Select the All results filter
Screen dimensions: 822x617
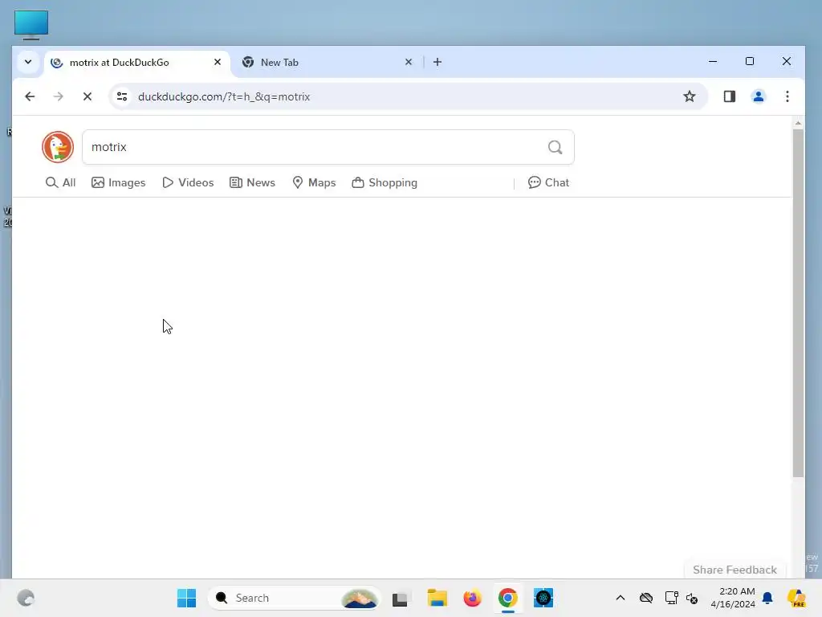pyautogui.click(x=60, y=182)
